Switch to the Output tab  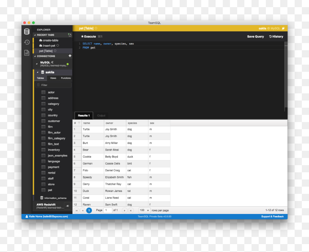click(101, 116)
